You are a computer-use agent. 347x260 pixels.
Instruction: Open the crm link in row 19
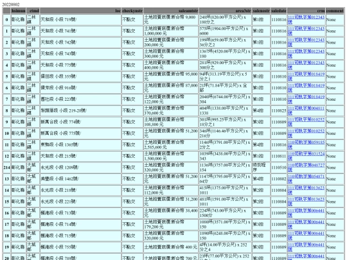(306, 247)
